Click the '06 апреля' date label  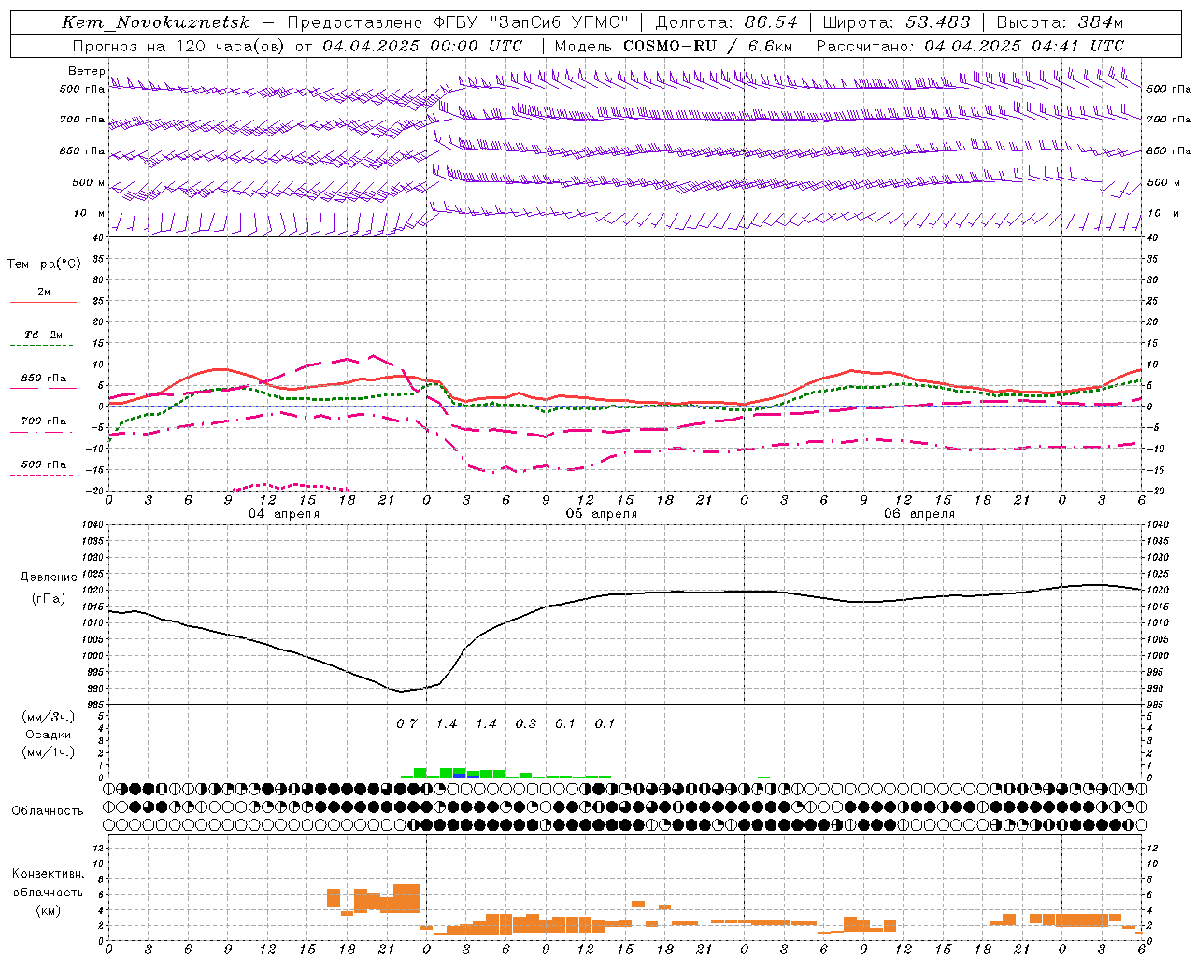coord(919,514)
